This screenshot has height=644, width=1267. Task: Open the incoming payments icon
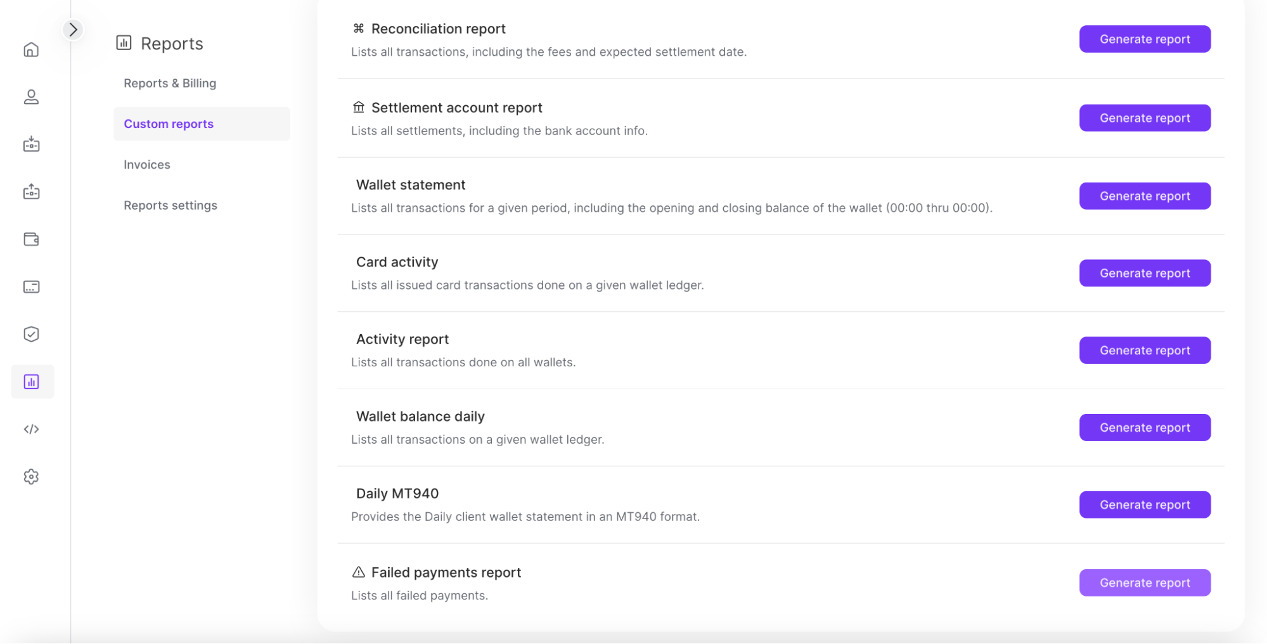(x=31, y=144)
